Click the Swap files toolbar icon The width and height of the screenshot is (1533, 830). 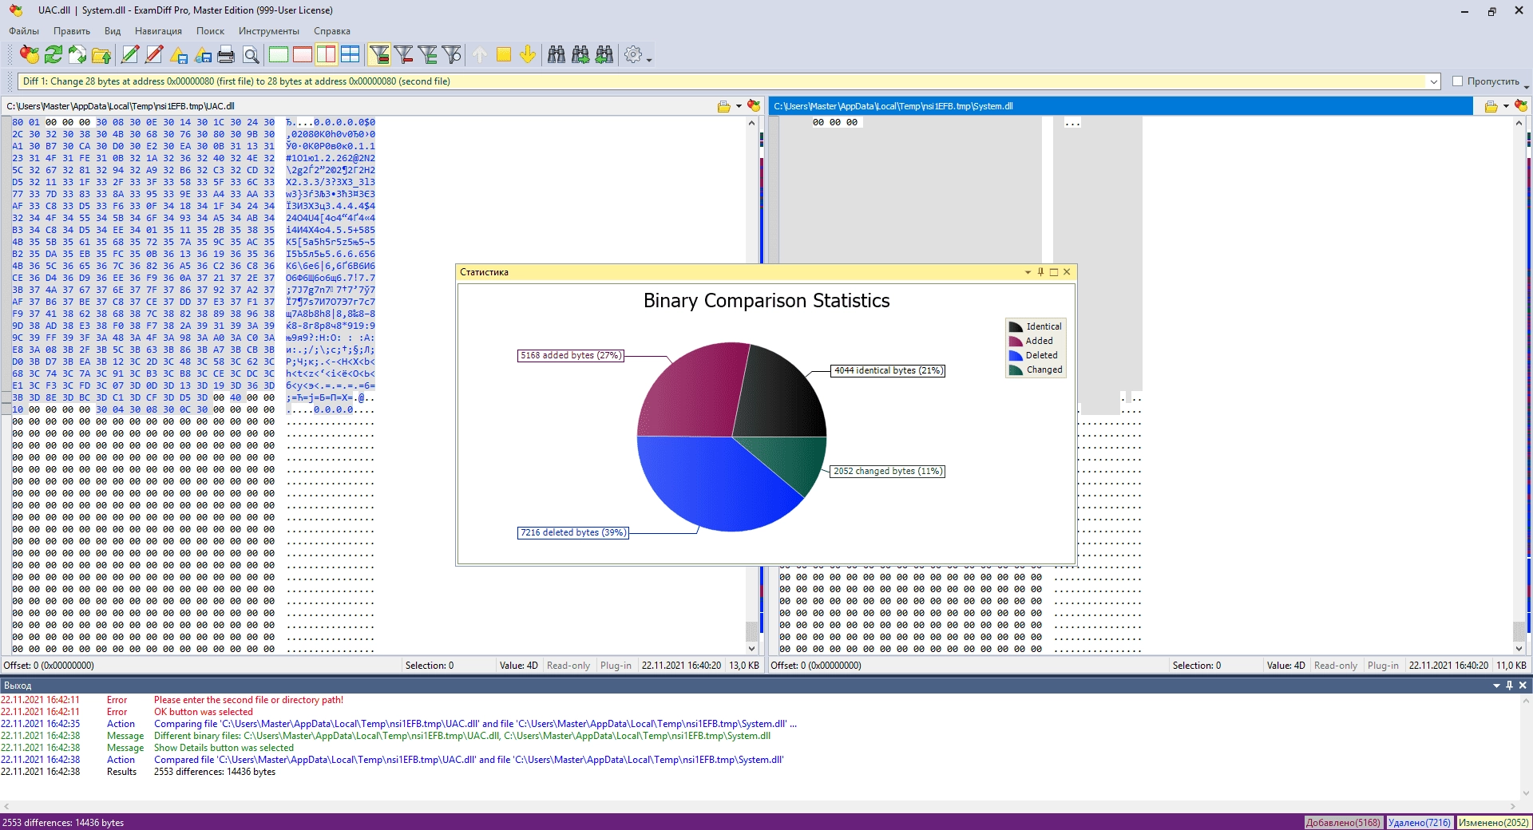(77, 54)
